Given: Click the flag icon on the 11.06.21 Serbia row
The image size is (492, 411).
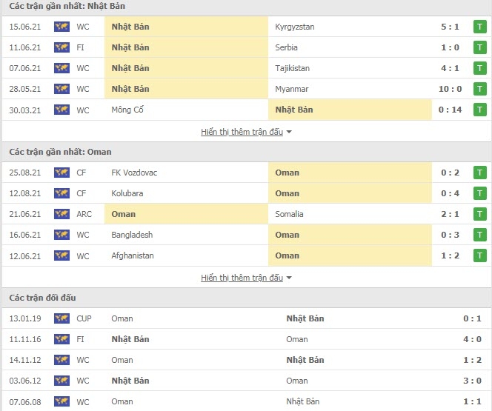Looking at the screenshot, I should 61,47.
